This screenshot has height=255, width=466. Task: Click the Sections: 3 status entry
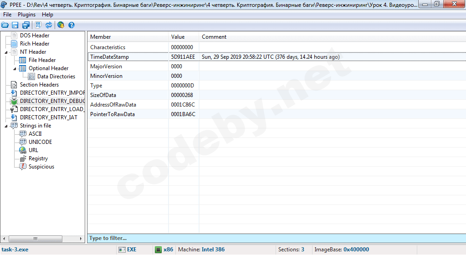tap(291, 250)
